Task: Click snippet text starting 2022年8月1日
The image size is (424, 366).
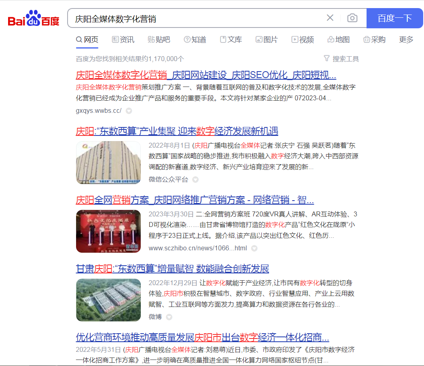Action: 253,156
